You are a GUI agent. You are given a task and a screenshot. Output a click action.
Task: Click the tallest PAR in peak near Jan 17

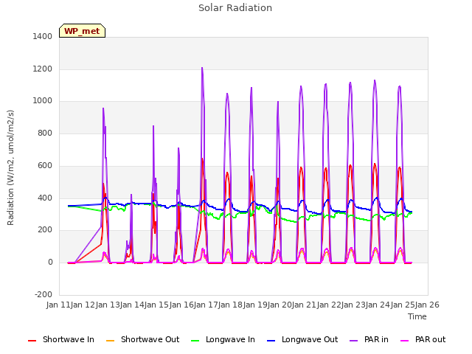click(202, 68)
